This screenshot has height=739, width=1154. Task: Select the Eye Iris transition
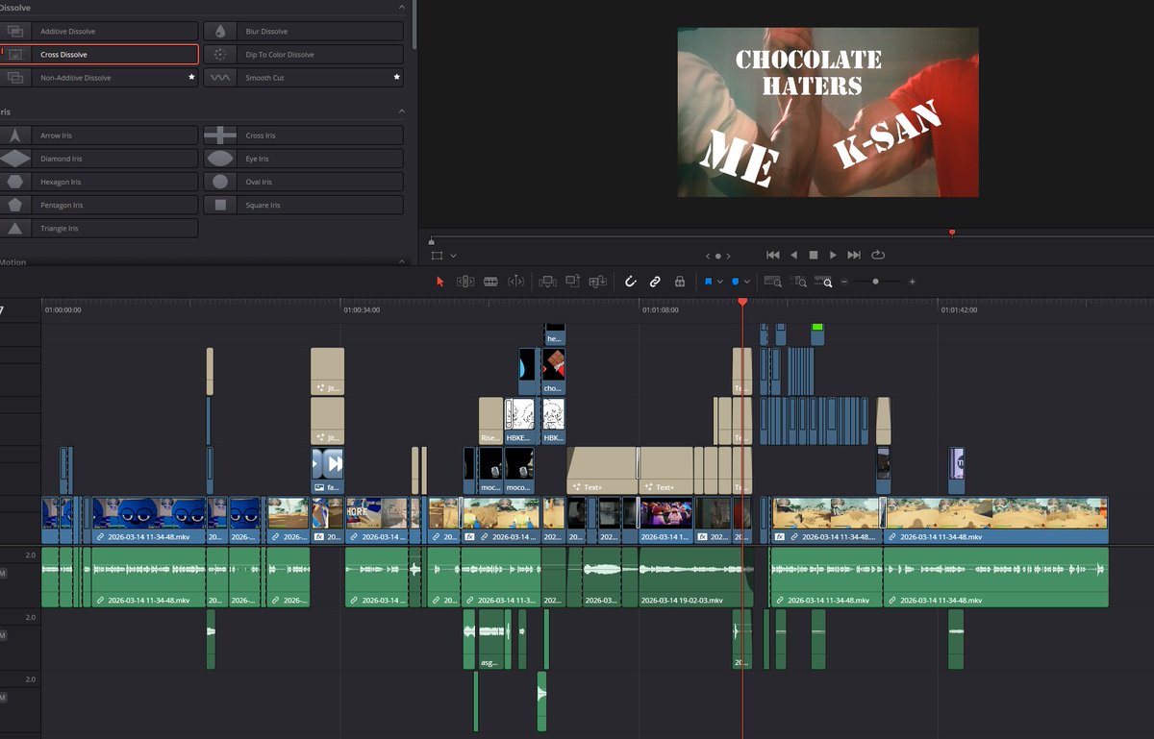(x=303, y=159)
